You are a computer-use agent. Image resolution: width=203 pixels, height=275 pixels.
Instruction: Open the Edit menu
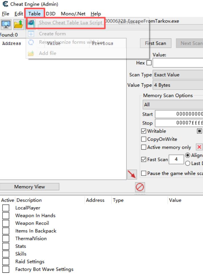point(18,14)
